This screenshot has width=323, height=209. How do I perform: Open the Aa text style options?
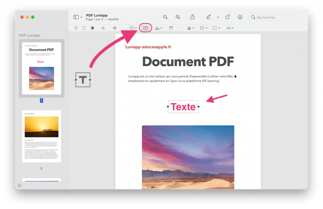[x=230, y=28]
